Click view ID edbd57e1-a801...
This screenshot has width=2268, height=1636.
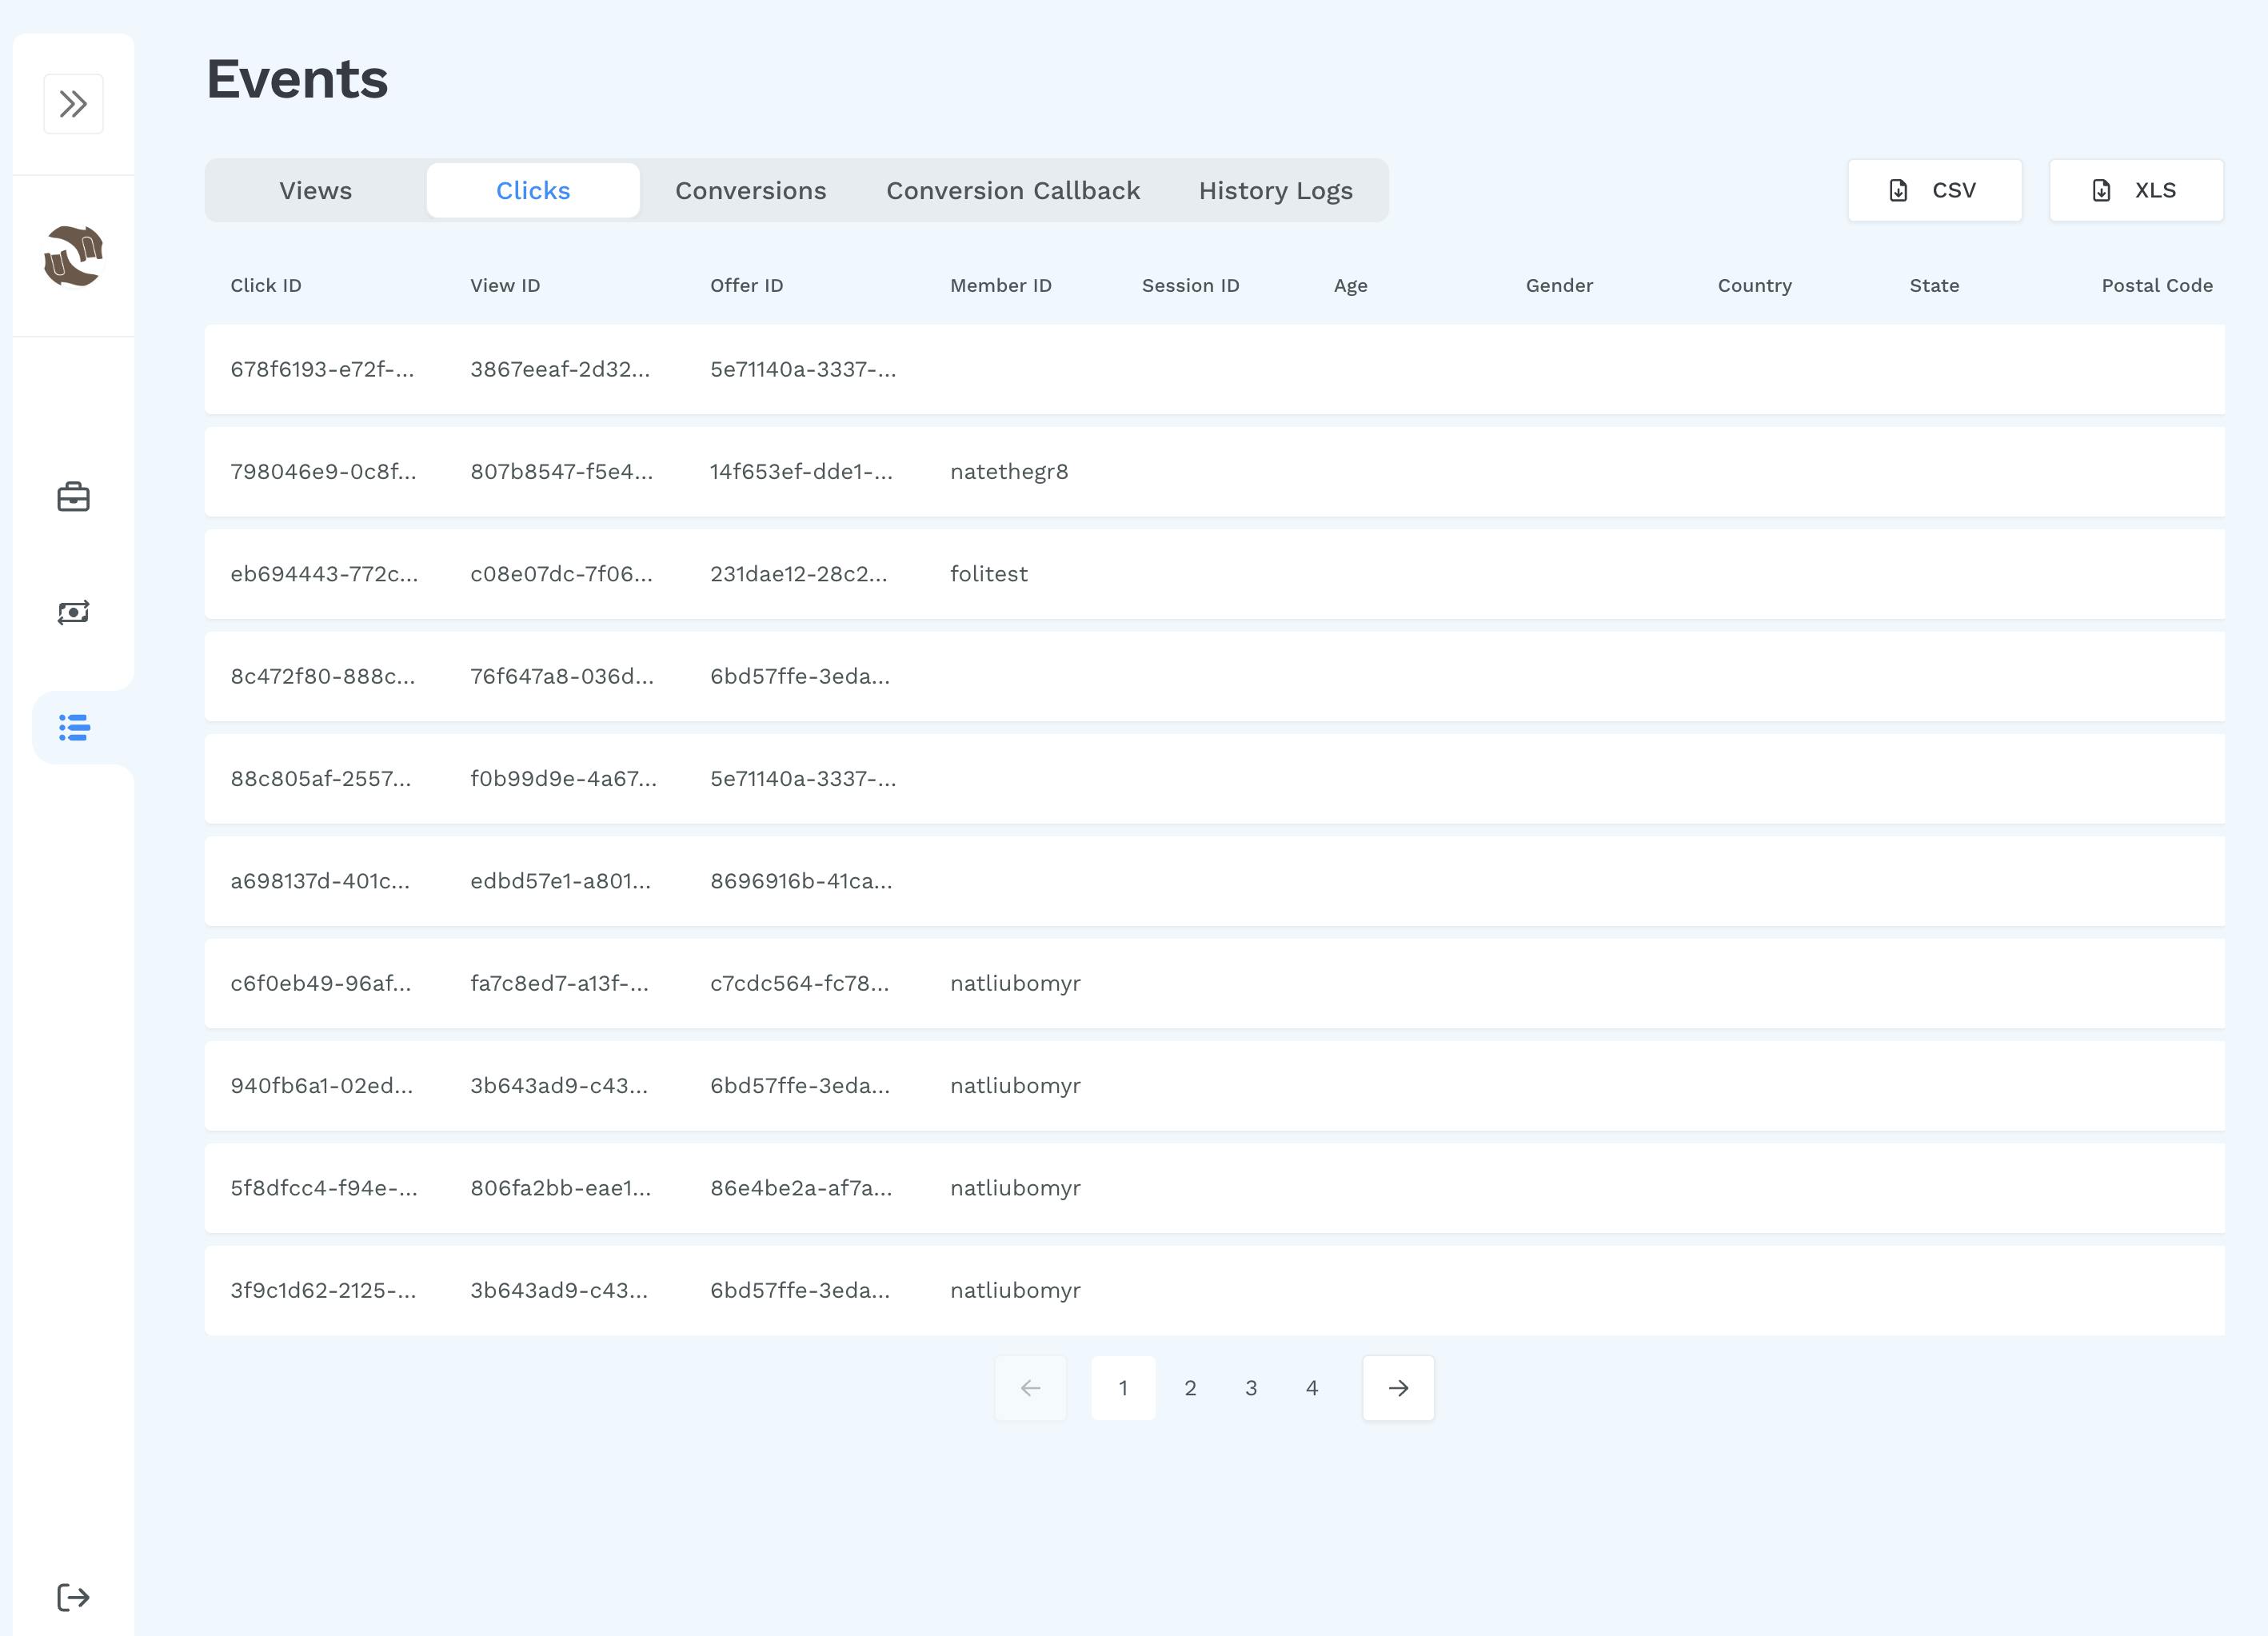560,881
